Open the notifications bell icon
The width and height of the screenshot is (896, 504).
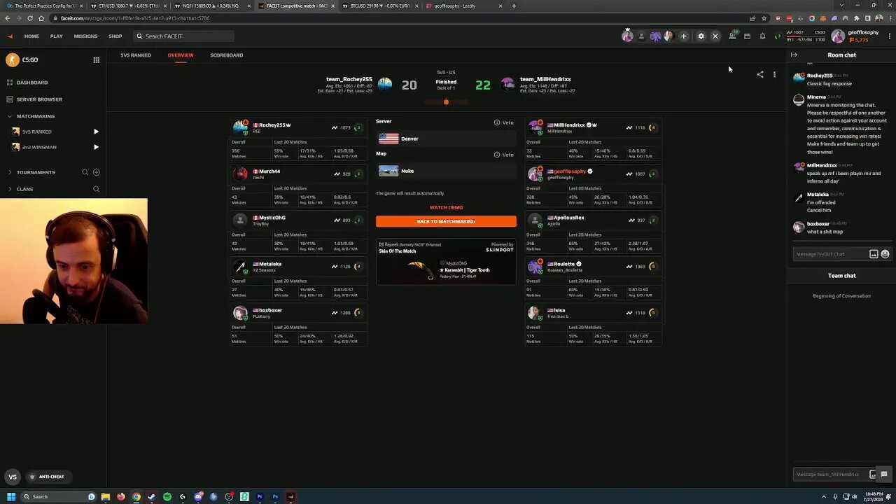tap(762, 36)
